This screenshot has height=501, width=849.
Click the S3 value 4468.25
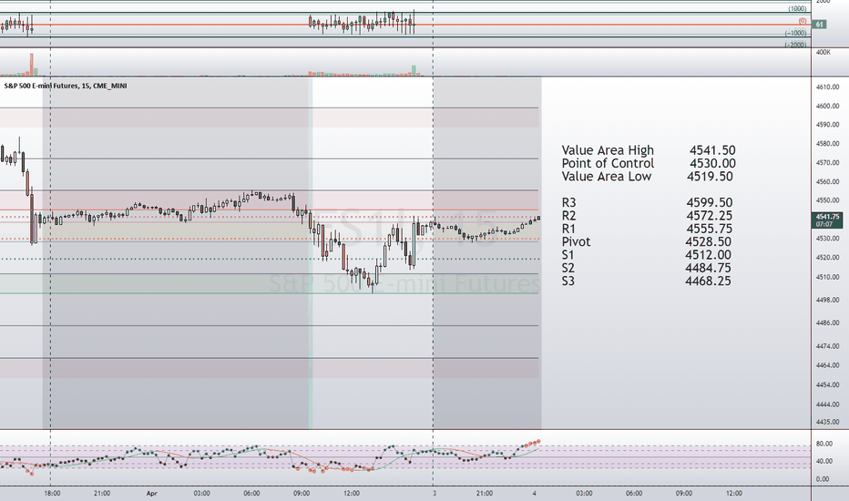708,281
